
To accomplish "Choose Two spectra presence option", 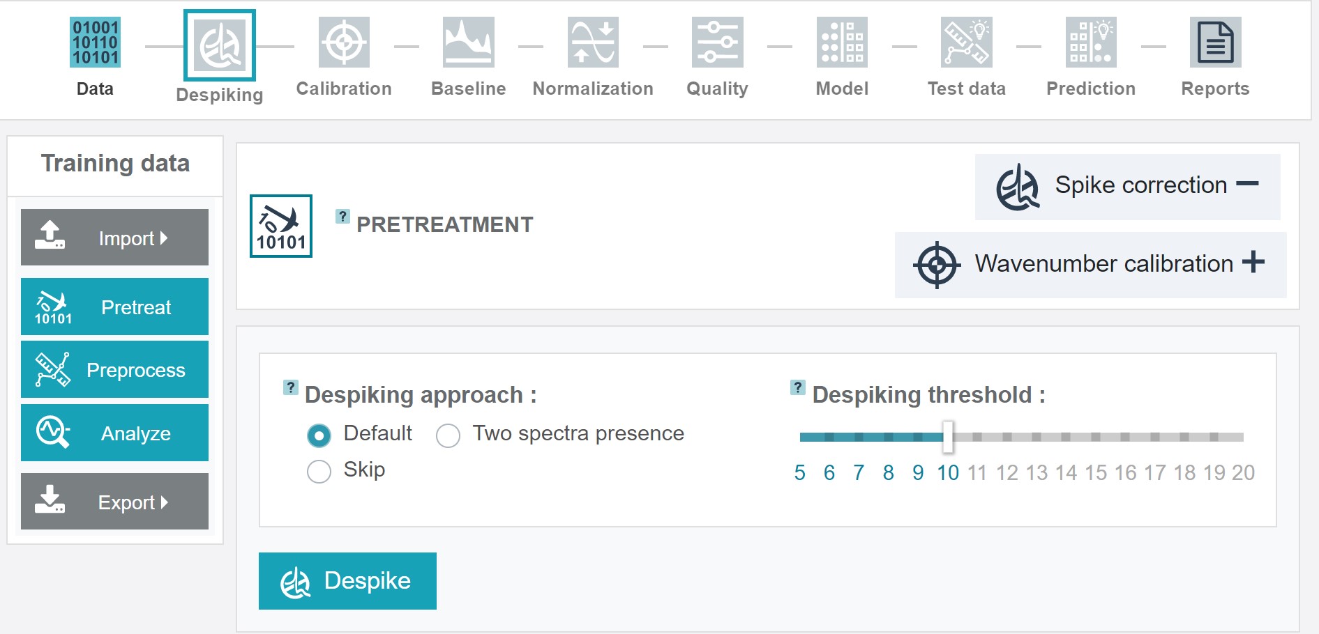I will 448,435.
